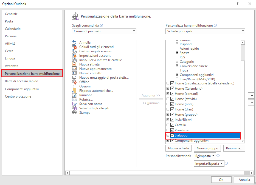Click the Salva con nome icon
256x185 pixels.
(74, 104)
